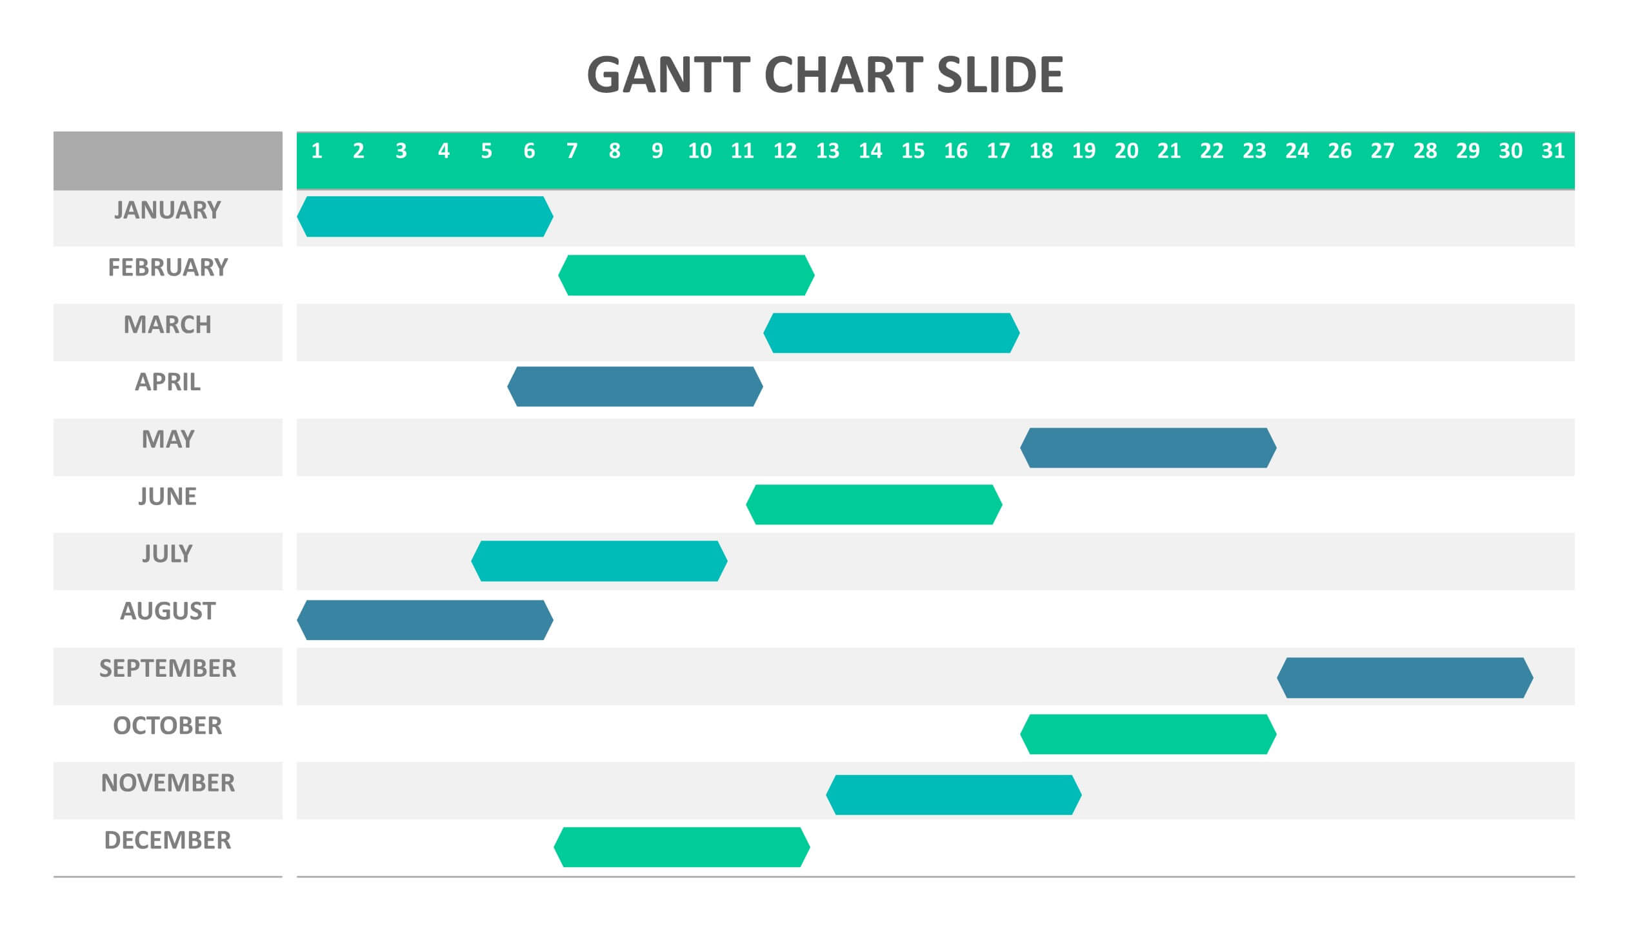The image size is (1651, 929).
Task: Select the SEPTEMBER row label
Action: 168,669
